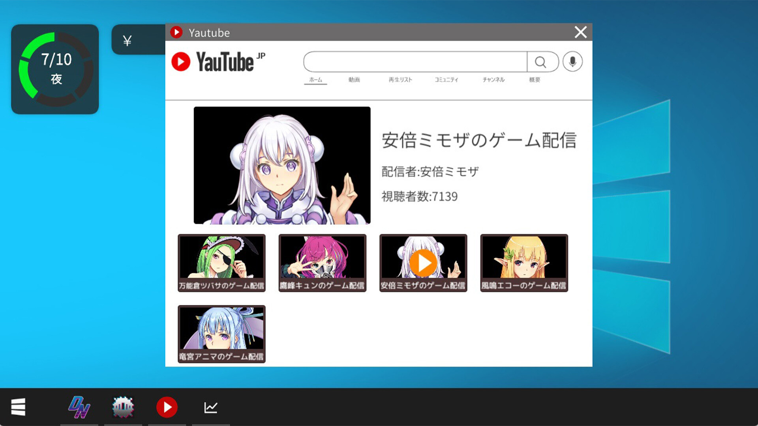758x426 pixels.
Task: Click inside the YauTube search field
Action: click(x=415, y=62)
